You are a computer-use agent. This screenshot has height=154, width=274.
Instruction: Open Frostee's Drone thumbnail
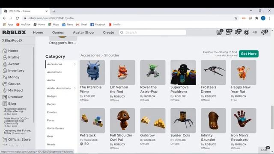pos(213,72)
